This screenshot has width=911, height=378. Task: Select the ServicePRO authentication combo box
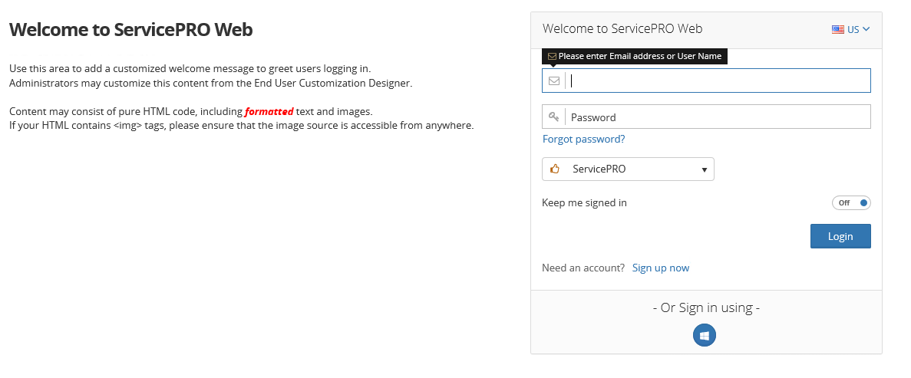pos(628,169)
